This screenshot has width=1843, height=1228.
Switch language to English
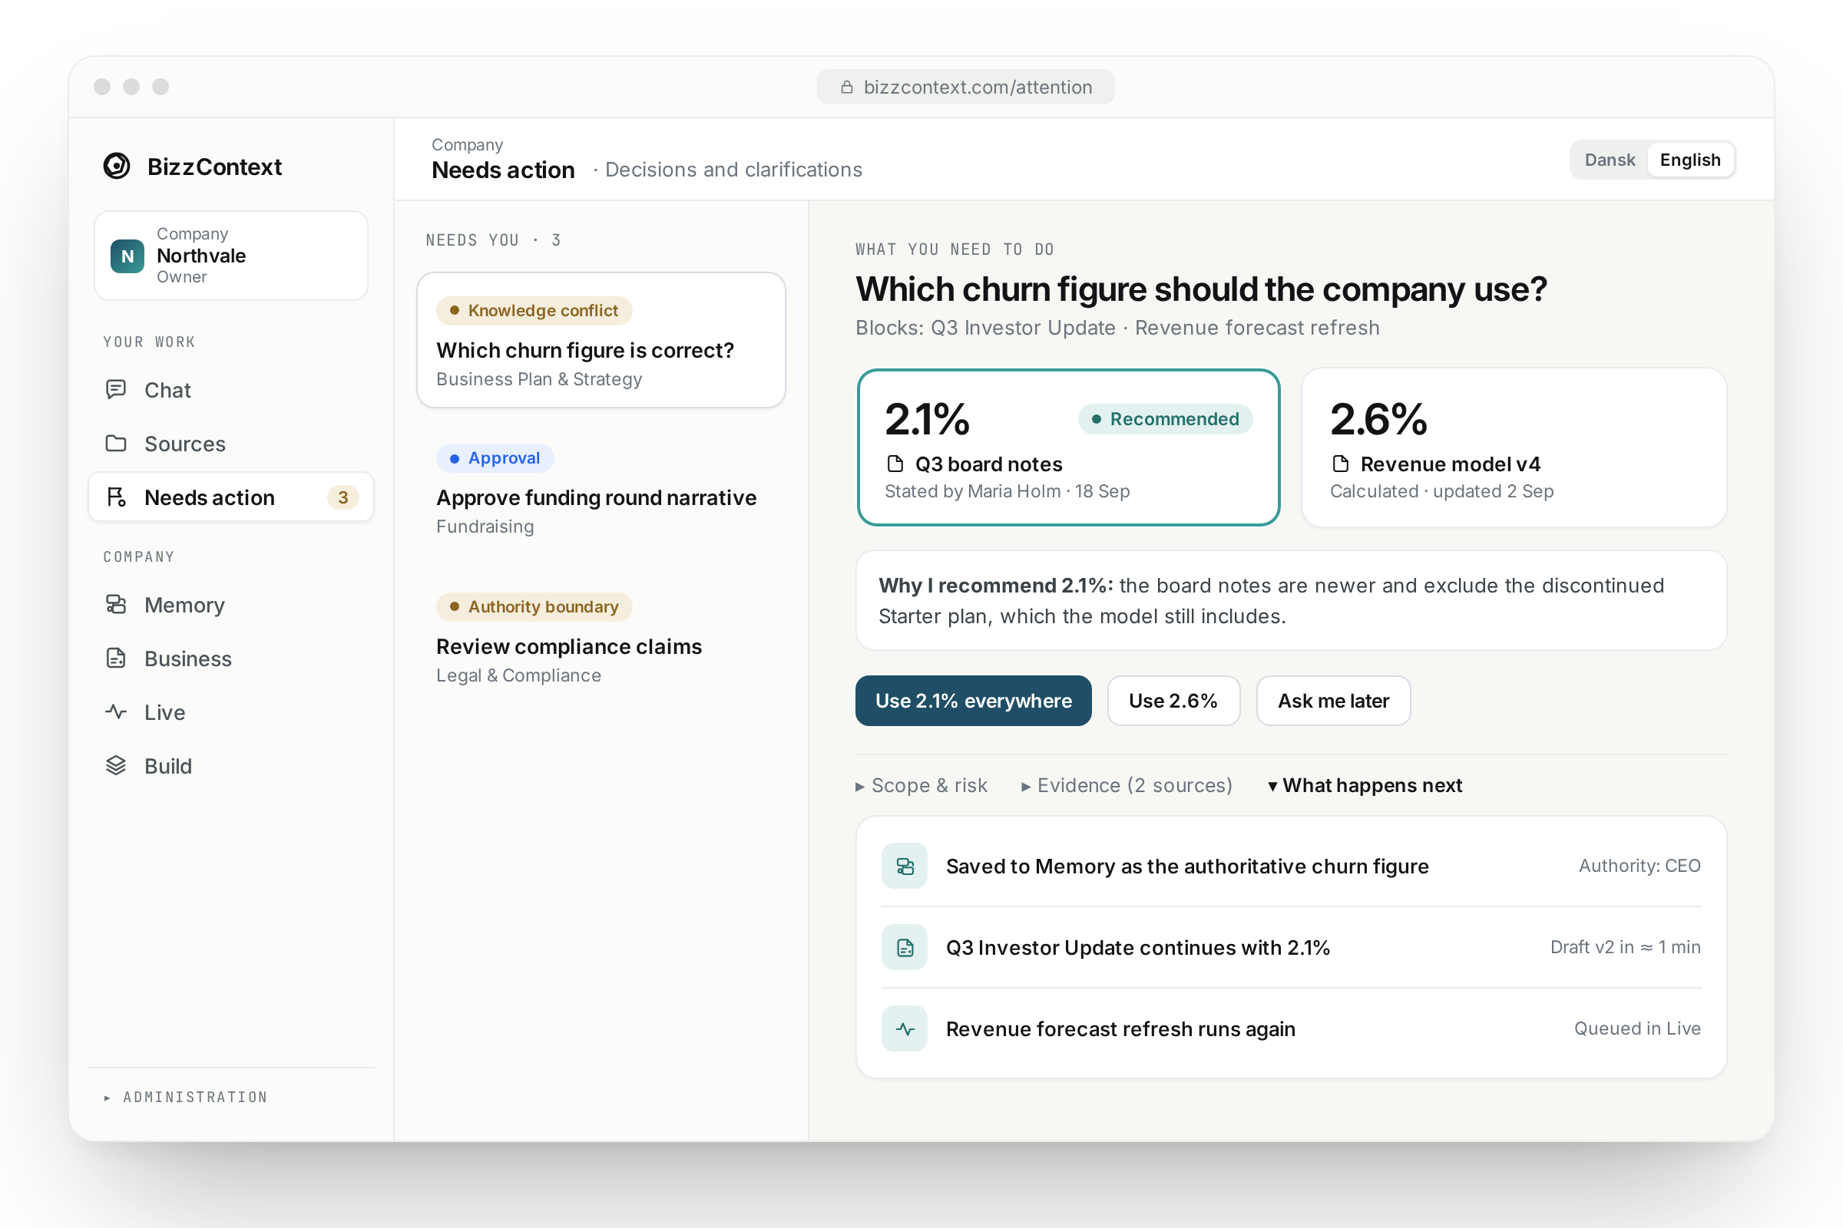[1689, 160]
